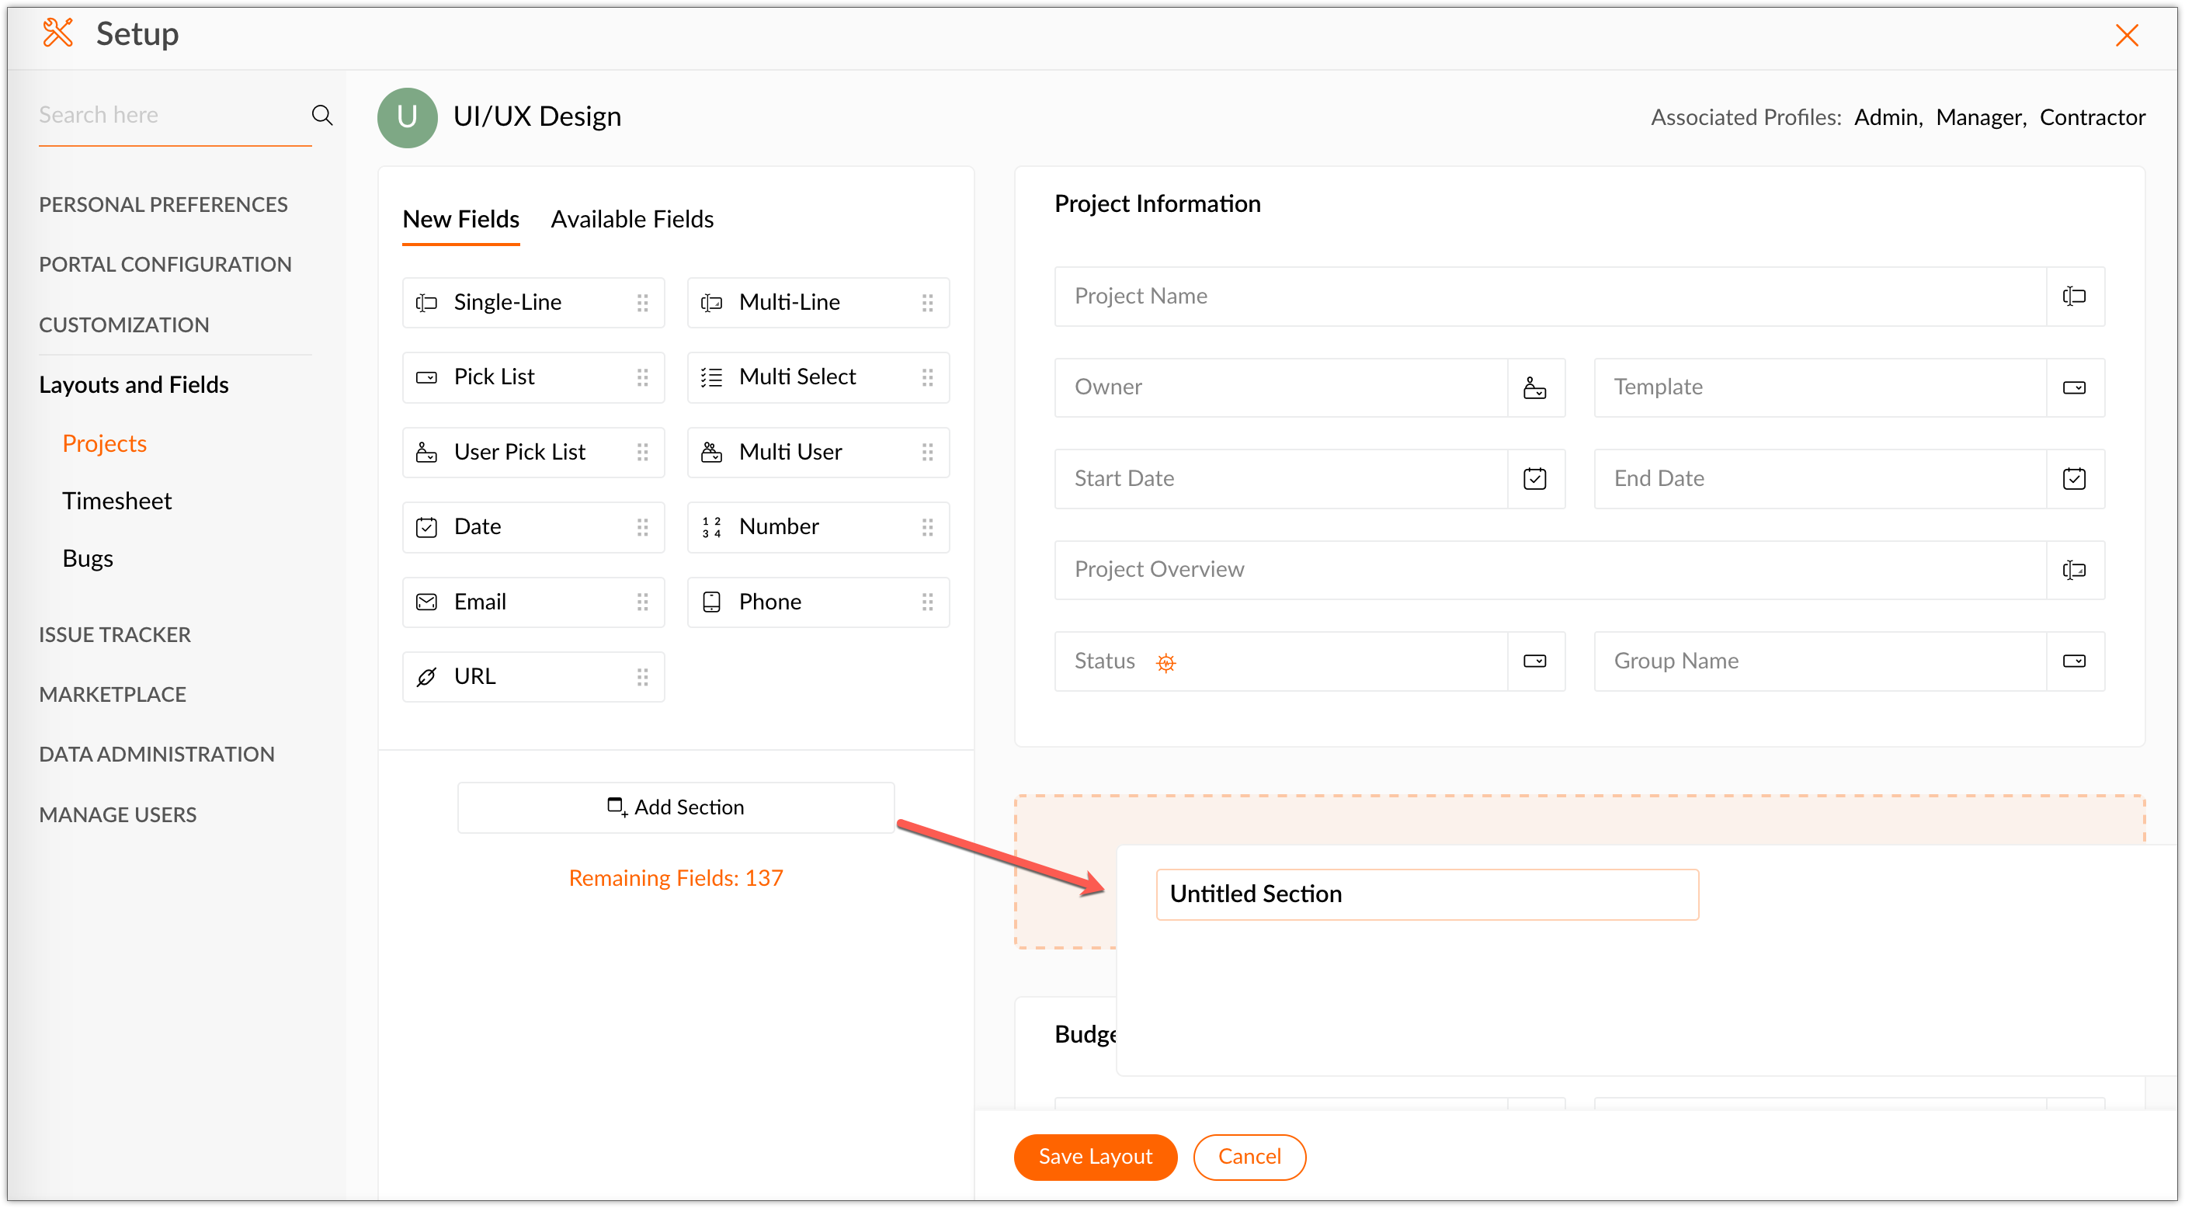Screen dimensions: 2185x1208
Task: Click the Status field gear icon
Action: [x=1166, y=662]
